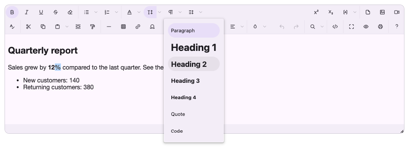
Task: Click the insert video icon
Action: tap(397, 12)
